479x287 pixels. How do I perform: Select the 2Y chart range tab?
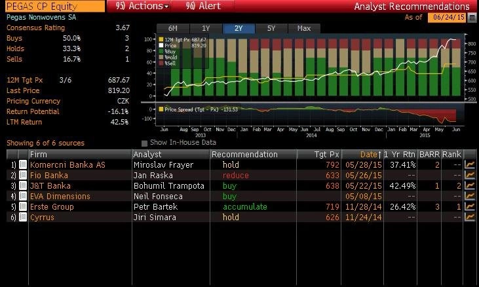(x=239, y=28)
